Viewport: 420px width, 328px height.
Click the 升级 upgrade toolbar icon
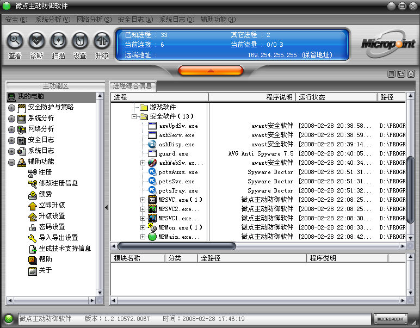[101, 41]
